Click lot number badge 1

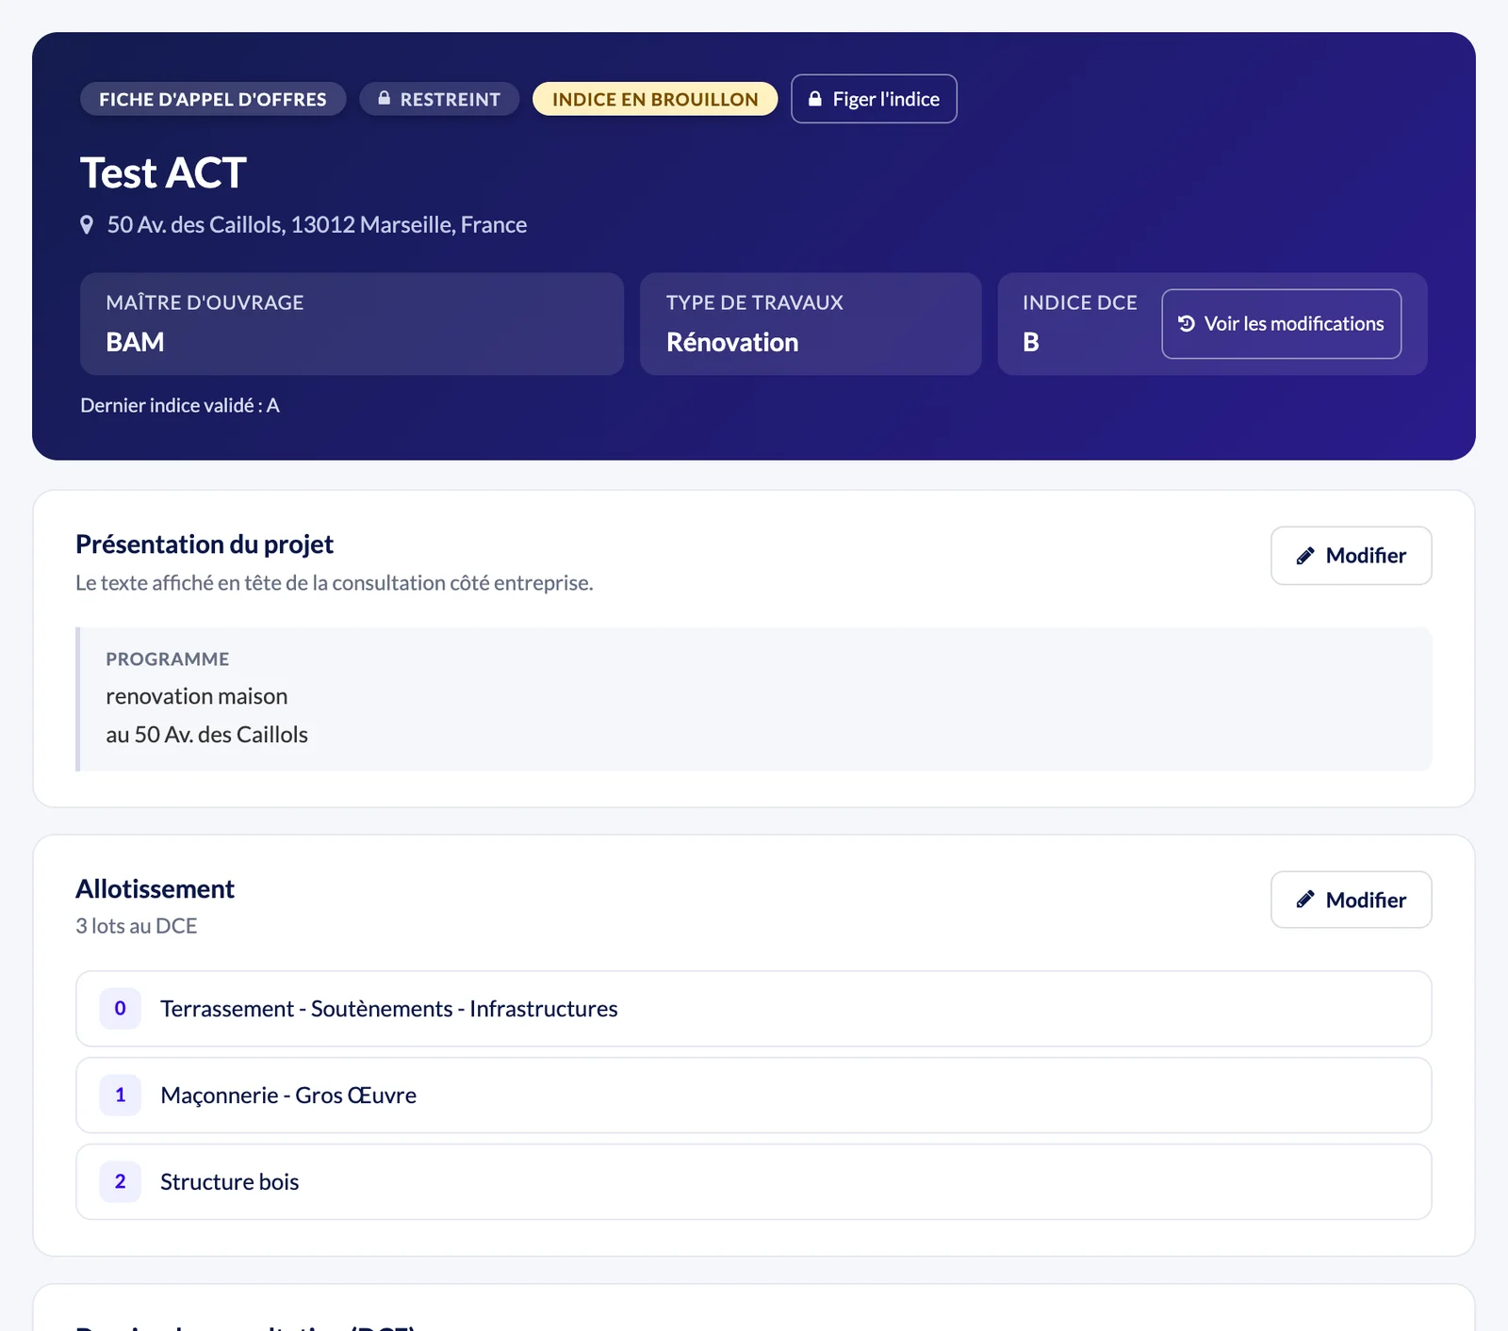[121, 1096]
